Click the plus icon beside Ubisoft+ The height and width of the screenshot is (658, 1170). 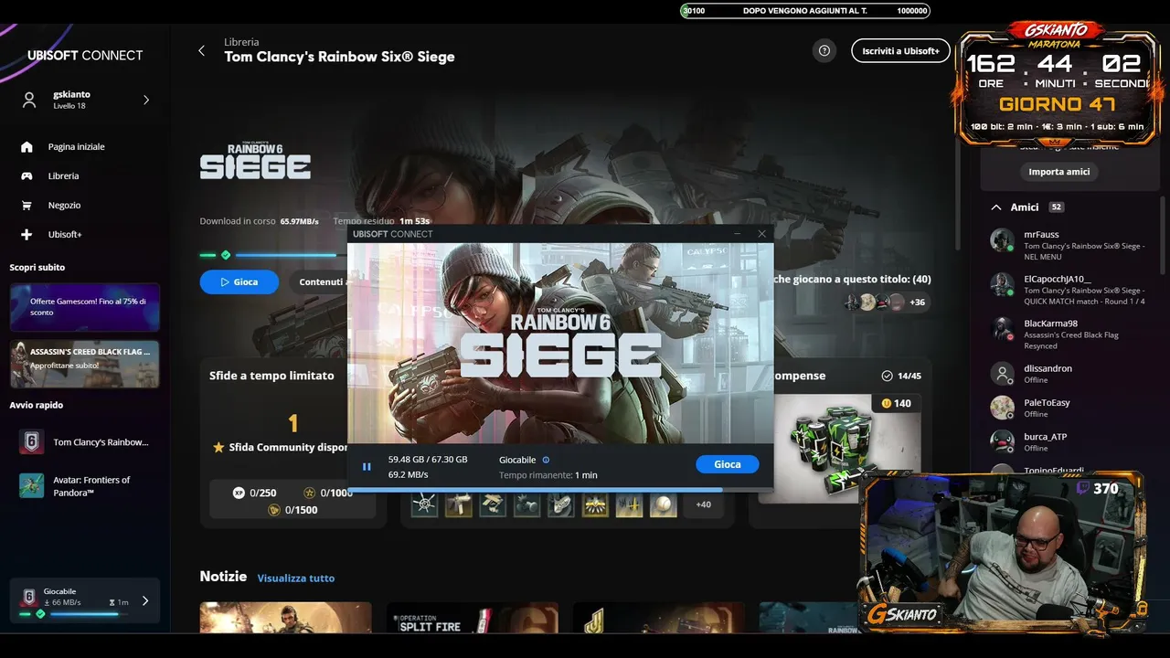pyautogui.click(x=27, y=234)
